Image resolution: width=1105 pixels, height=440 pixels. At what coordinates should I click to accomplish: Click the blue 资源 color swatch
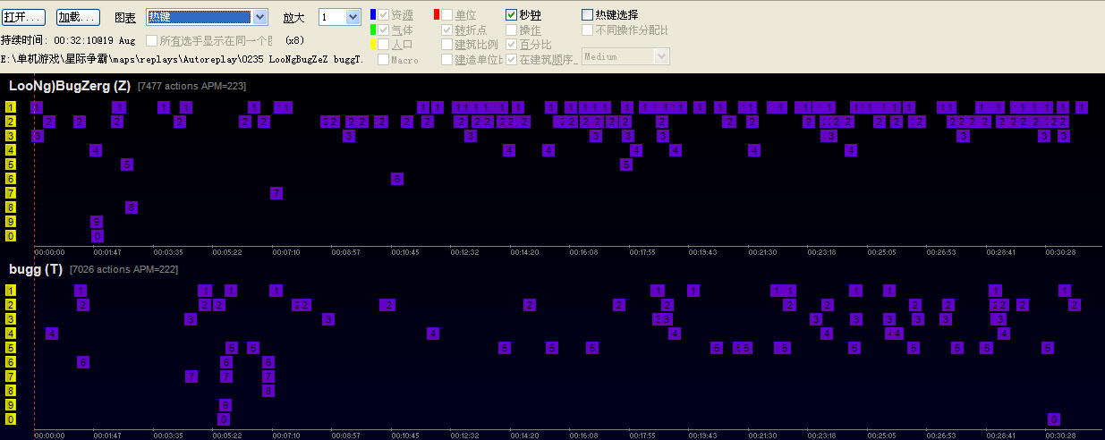[x=373, y=15]
